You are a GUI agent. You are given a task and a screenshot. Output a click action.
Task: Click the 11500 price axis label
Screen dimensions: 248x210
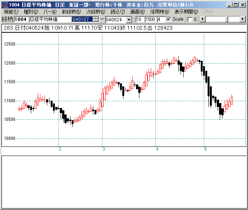tap(10, 82)
